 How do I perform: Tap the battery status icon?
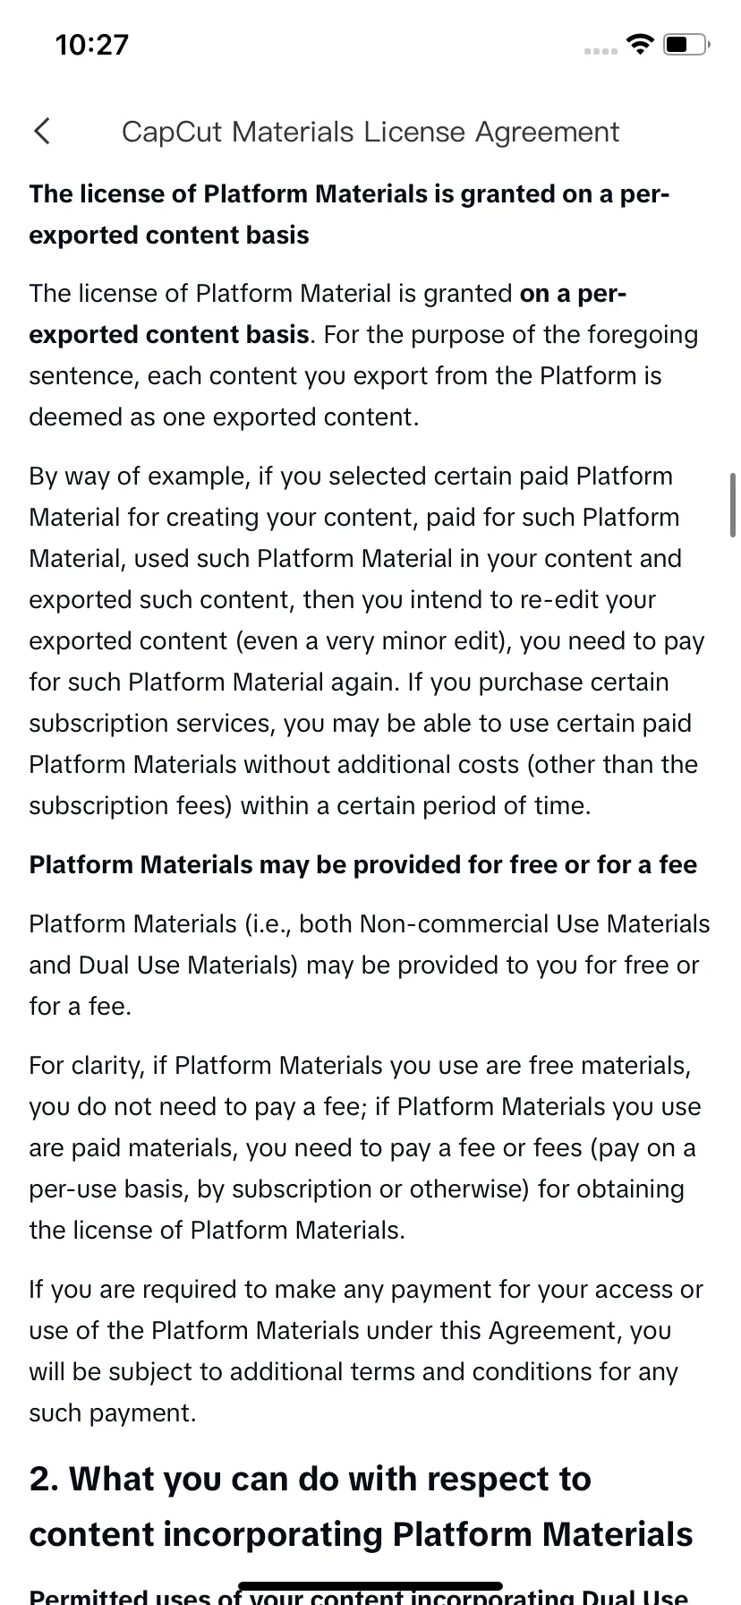[687, 44]
